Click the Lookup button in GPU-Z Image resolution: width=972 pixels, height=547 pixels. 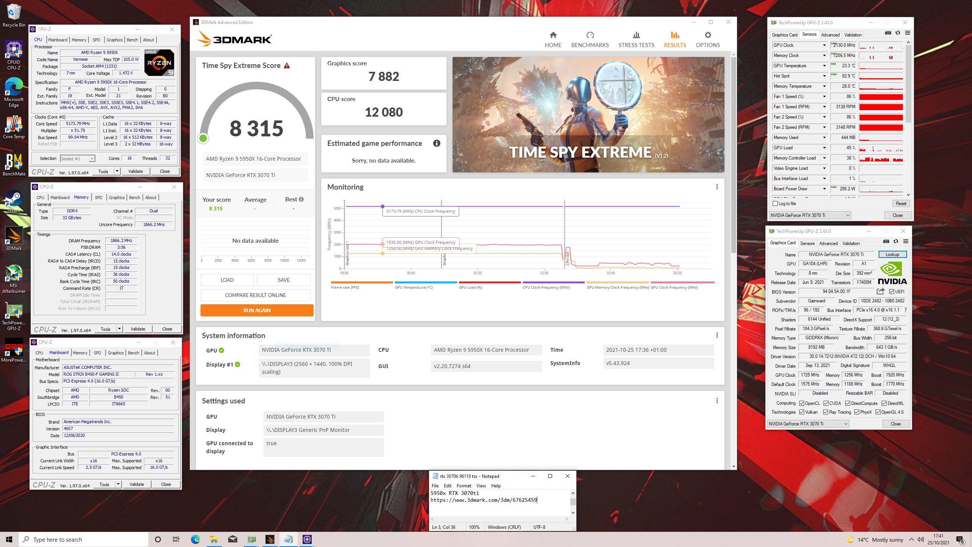click(x=892, y=255)
